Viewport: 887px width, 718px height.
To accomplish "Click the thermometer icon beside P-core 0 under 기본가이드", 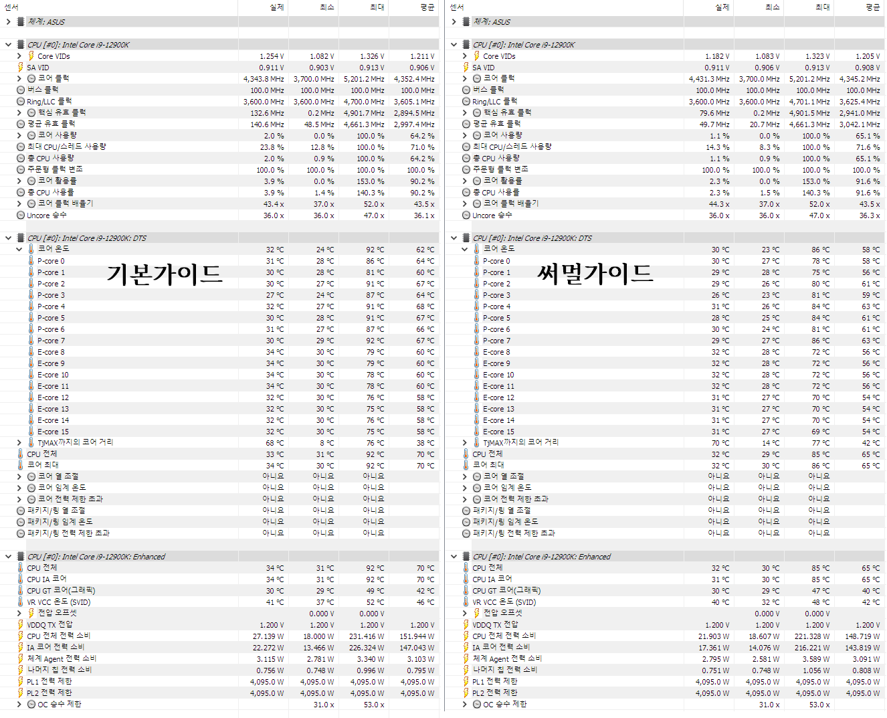I will (x=31, y=261).
